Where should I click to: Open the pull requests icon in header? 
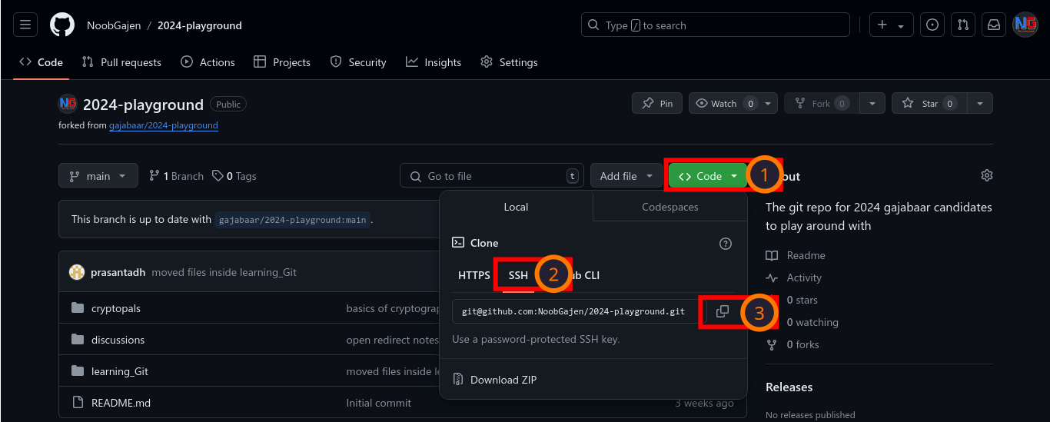963,25
